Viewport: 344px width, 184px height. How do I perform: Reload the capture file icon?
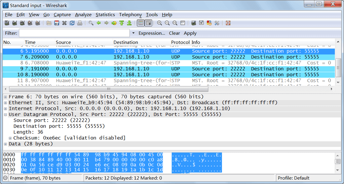click(72, 23)
